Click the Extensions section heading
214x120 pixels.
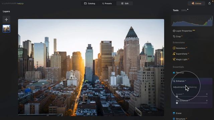tap(179, 43)
